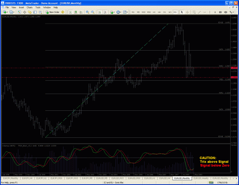Show the Data Window crosshair-circle icon
This screenshot has width=239, height=185.
[x=24, y=12]
